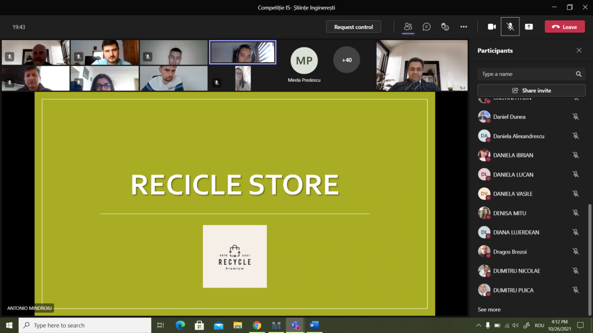Click the Share content icon

(529, 27)
